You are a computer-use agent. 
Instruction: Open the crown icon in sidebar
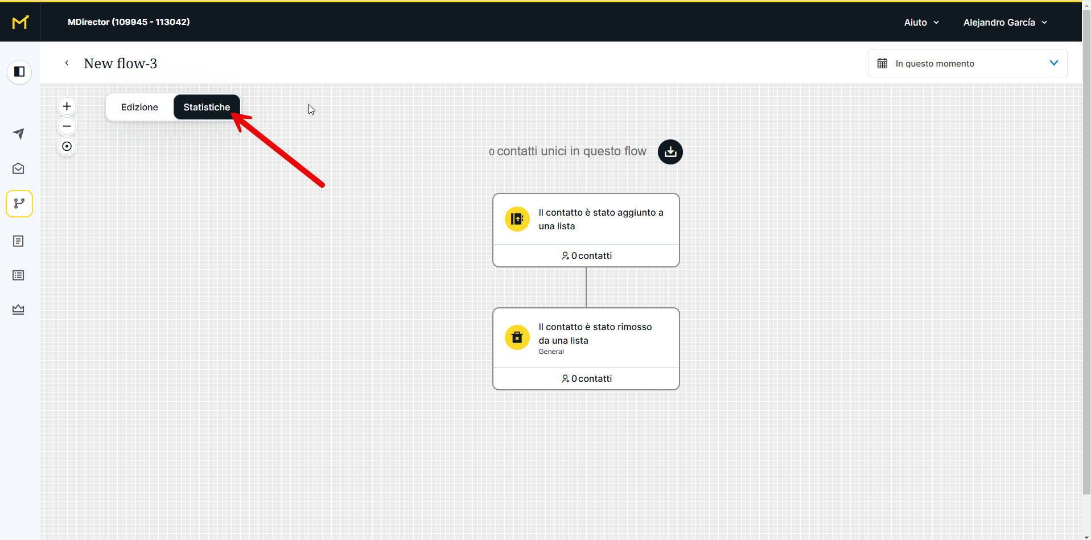[x=19, y=310]
